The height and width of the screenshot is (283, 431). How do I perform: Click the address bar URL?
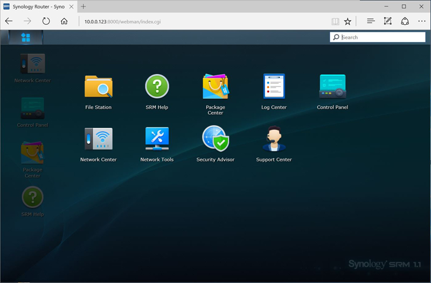[x=123, y=22]
